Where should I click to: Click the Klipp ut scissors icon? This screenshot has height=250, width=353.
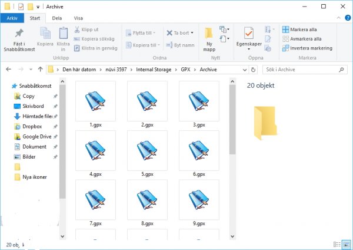click(x=77, y=29)
